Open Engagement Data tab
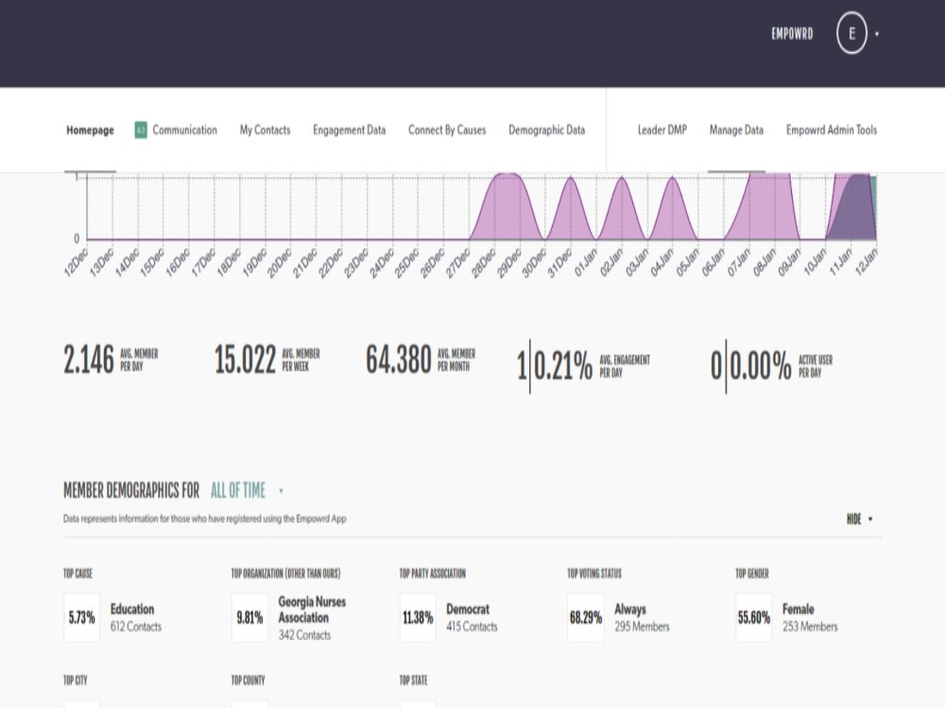The width and height of the screenshot is (945, 708). pos(349,130)
